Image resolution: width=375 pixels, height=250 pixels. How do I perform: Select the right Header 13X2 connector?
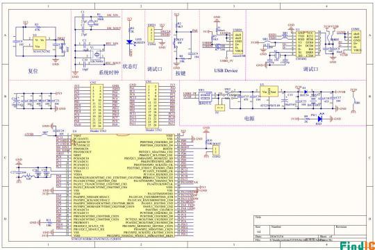coord(152,106)
